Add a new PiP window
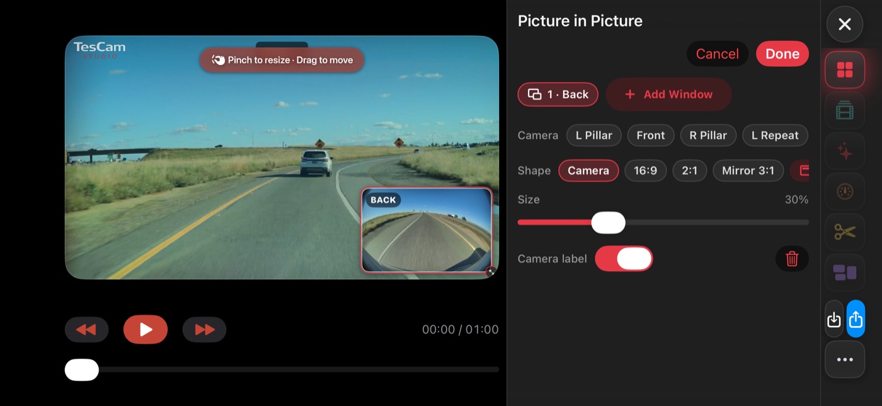 [669, 95]
